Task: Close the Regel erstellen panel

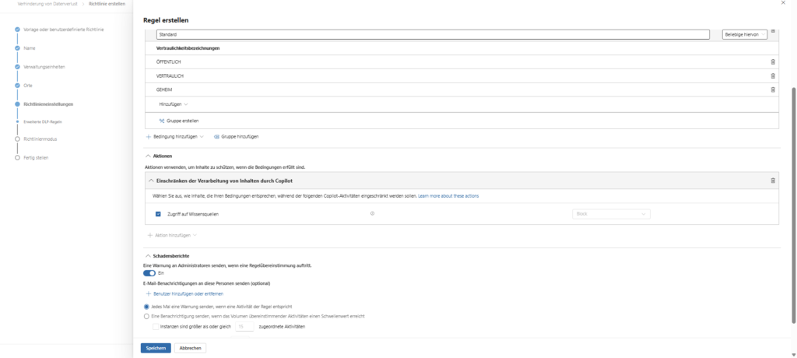Action: coord(782,4)
